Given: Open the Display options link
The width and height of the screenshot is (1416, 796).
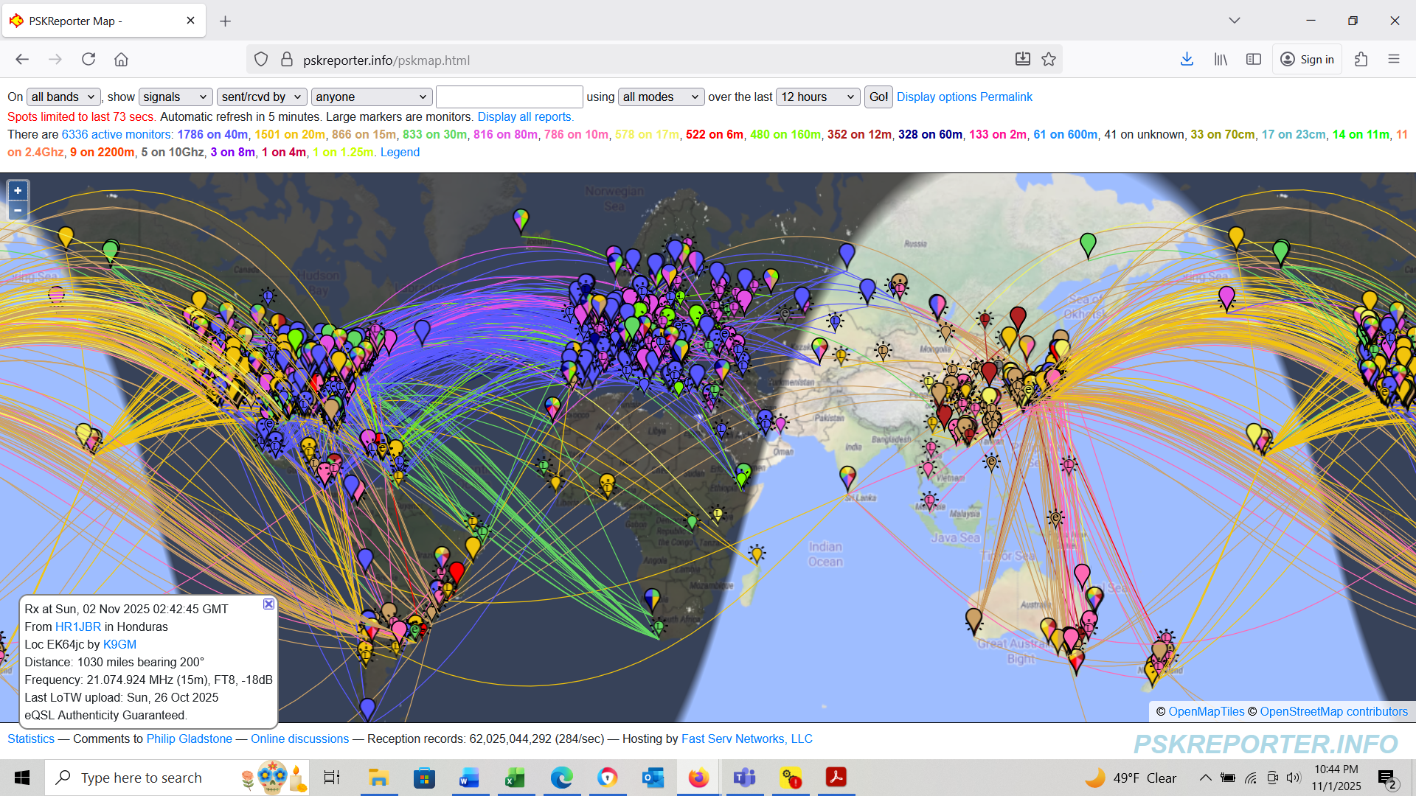Looking at the screenshot, I should pos(936,97).
